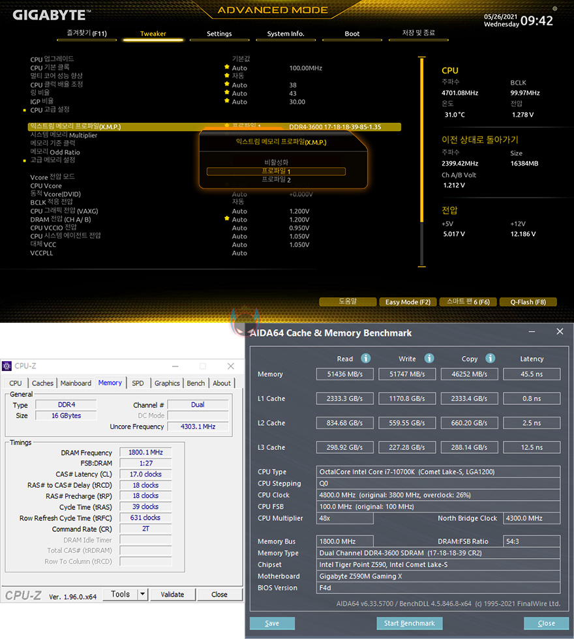Select the CPU tab in CPU-Z
This screenshot has width=574, height=639.
coord(16,383)
